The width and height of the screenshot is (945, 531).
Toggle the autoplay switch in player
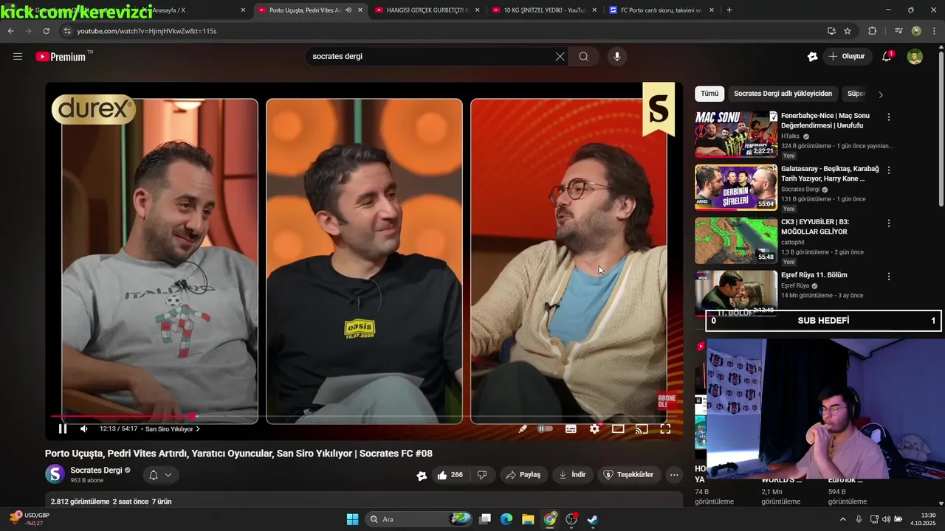(x=545, y=428)
